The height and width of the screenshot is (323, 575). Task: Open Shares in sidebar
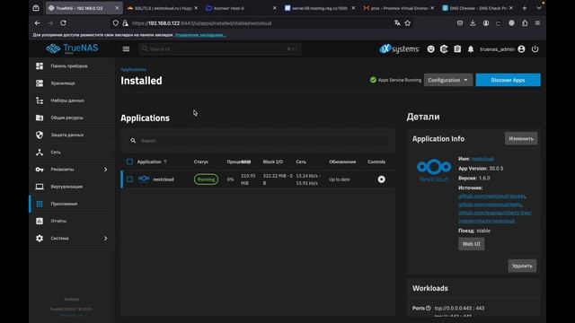pos(72,118)
